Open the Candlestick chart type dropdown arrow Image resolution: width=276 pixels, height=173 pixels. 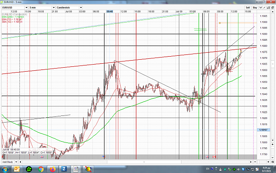pos(81,8)
